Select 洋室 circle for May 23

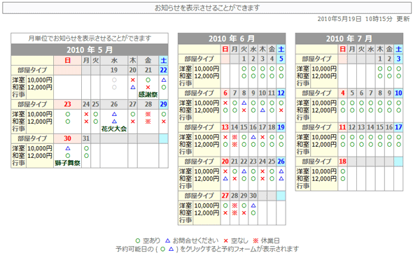pos(67,114)
